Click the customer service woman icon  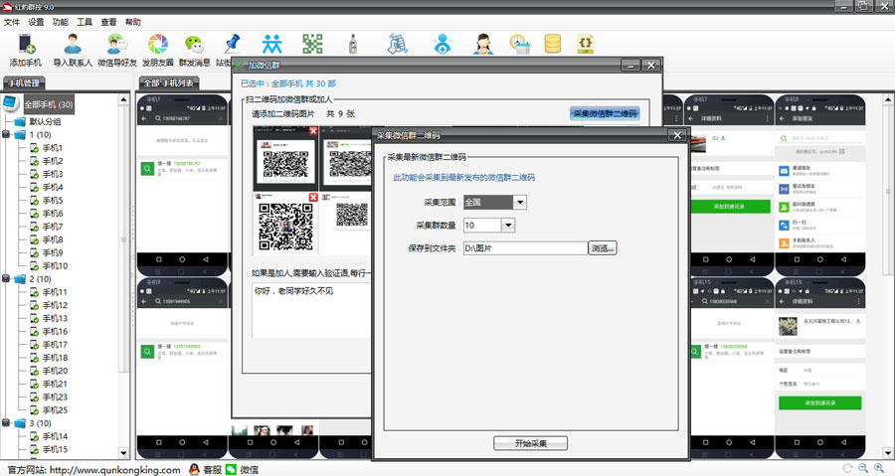[483, 44]
